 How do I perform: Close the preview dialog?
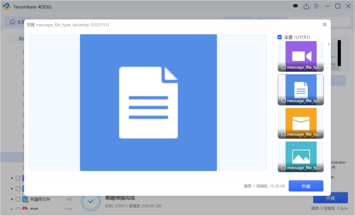pyautogui.click(x=324, y=25)
